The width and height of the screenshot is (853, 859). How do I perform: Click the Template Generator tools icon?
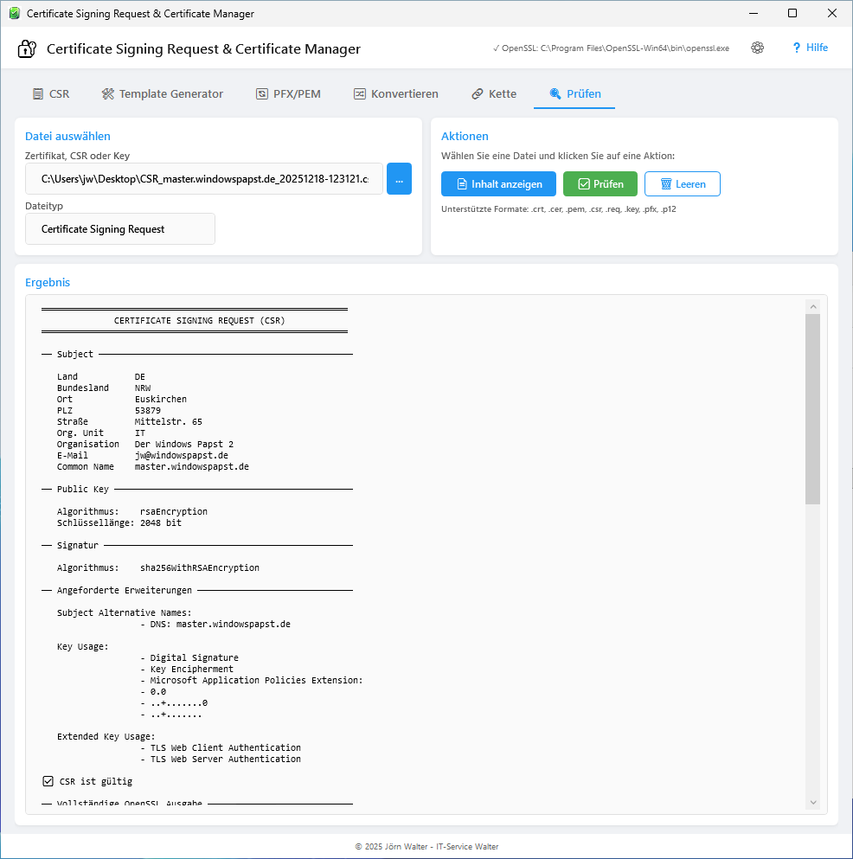pos(108,94)
